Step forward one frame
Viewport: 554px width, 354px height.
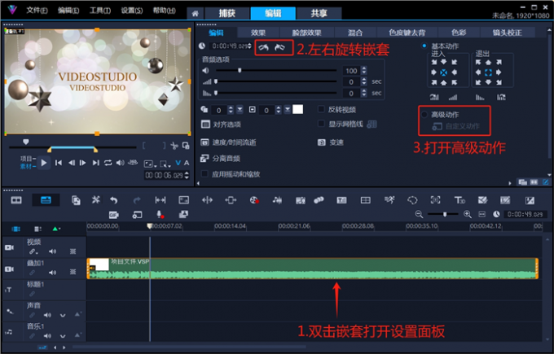[82, 163]
